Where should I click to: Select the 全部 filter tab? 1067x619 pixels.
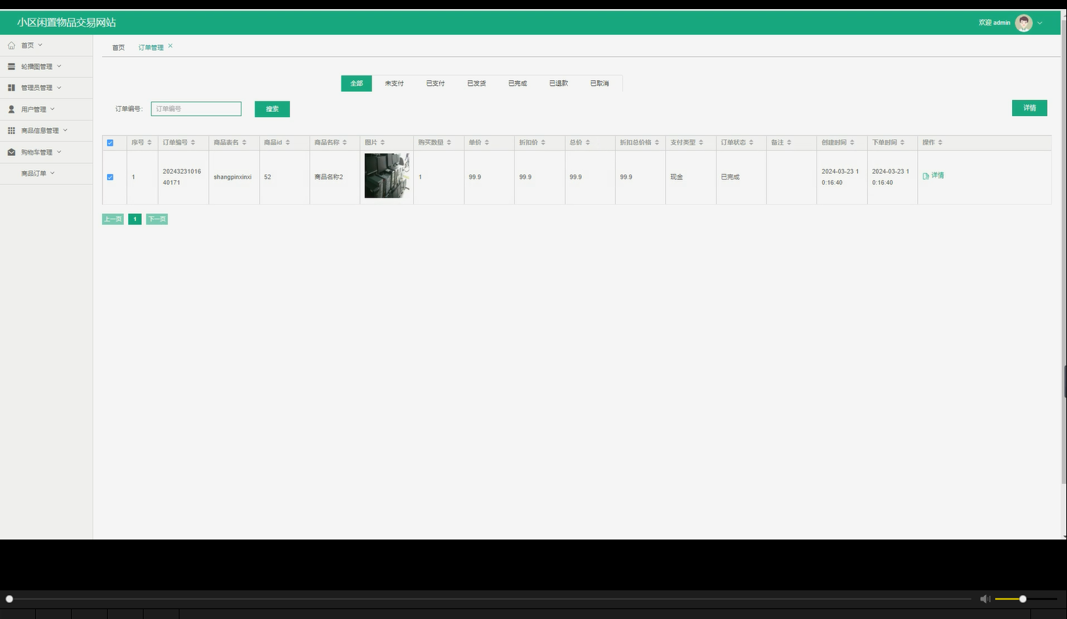pyautogui.click(x=357, y=84)
